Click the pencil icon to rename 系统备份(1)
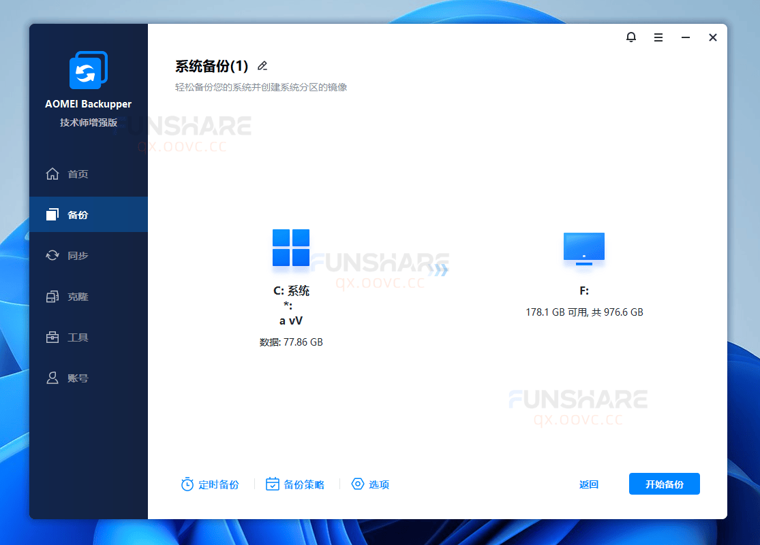Viewport: 760px width, 545px height. pos(262,65)
